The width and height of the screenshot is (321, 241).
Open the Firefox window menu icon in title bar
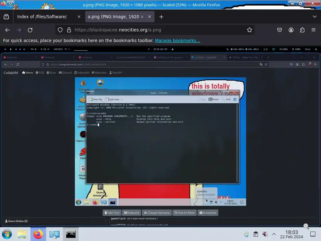point(3,3)
